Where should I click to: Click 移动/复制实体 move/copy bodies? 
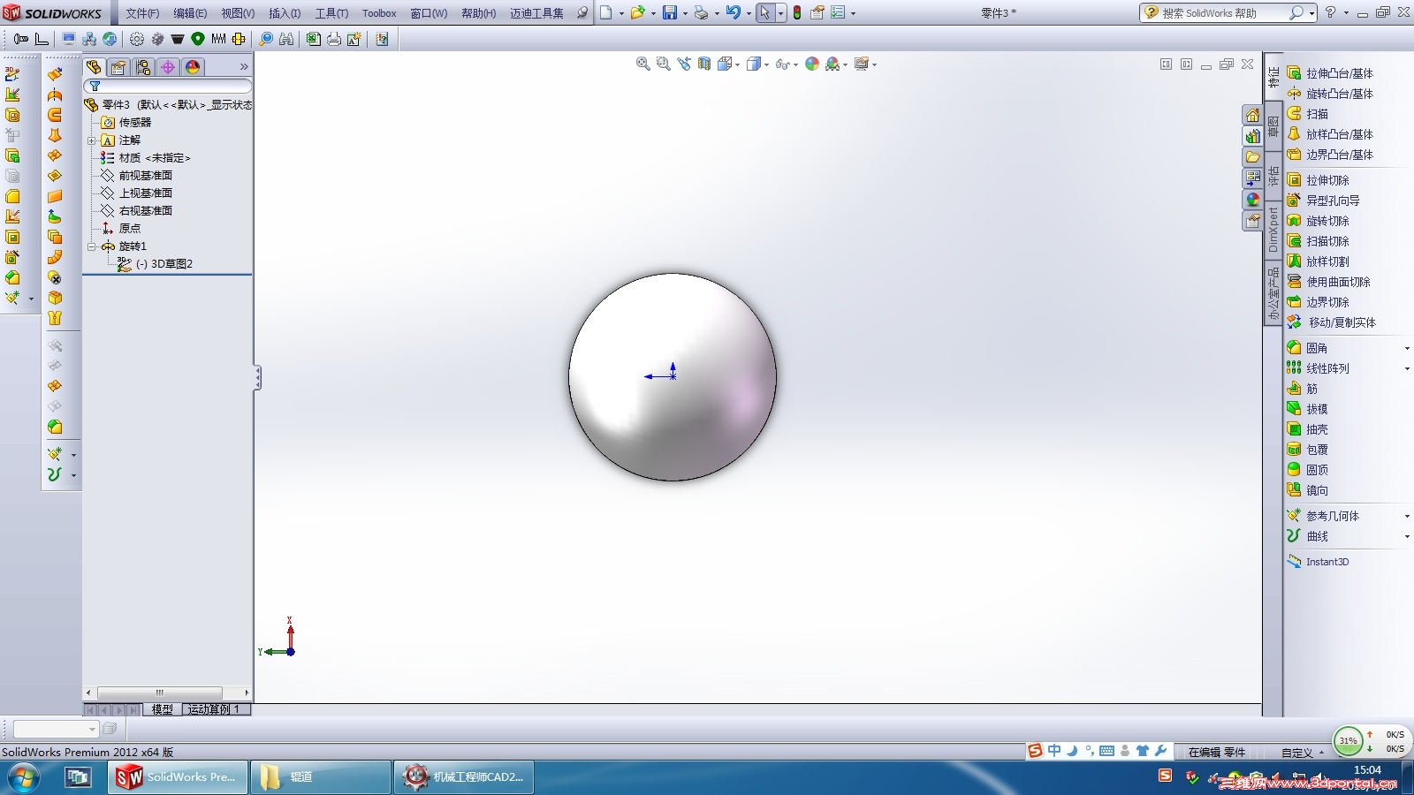coord(1332,322)
